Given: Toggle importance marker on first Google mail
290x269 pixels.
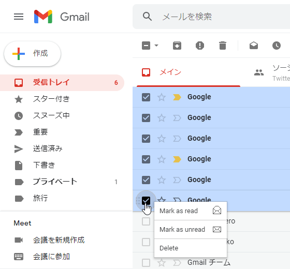Looking at the screenshot, I should coord(177,97).
